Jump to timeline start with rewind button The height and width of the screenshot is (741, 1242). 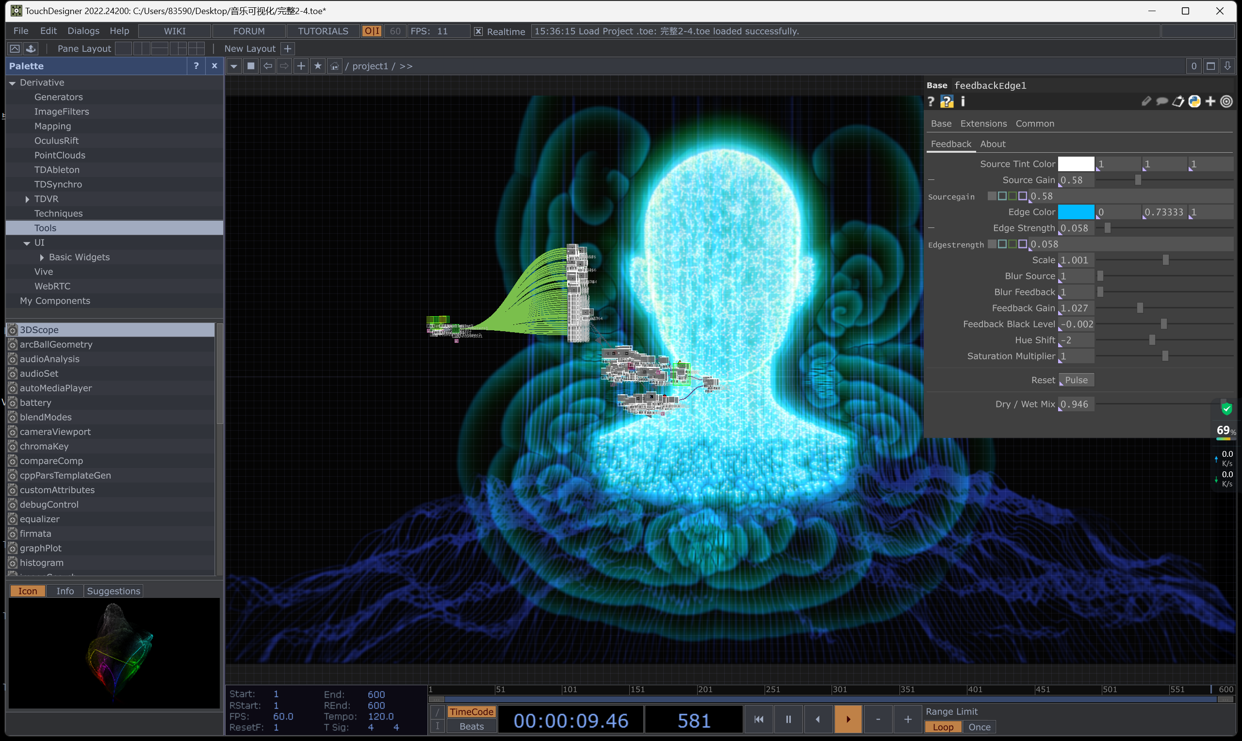pos(759,719)
